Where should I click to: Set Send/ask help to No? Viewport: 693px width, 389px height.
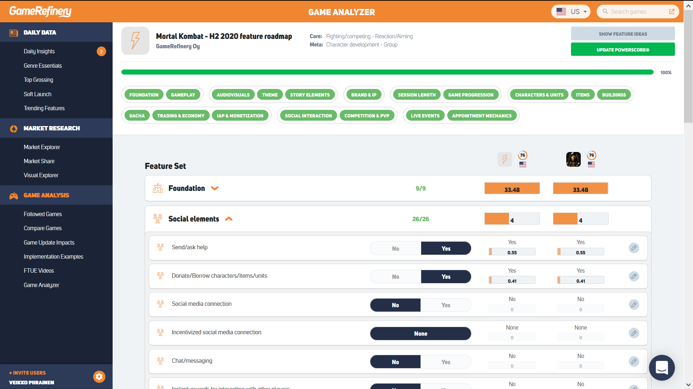tap(395, 249)
